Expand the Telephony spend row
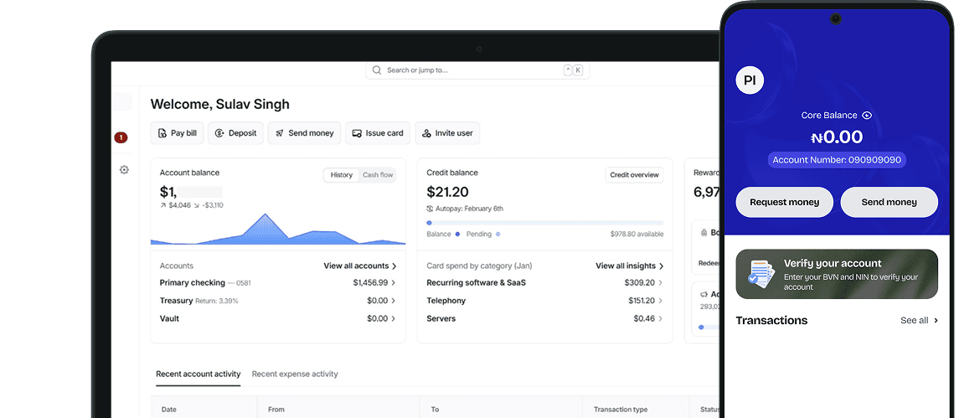Viewport: 959px width, 418px height. (544, 301)
